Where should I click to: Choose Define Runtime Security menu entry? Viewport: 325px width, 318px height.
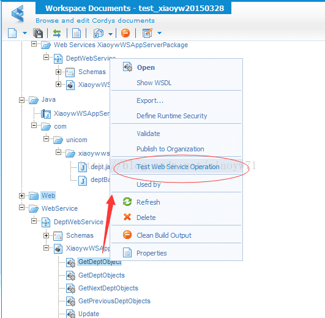176,116
